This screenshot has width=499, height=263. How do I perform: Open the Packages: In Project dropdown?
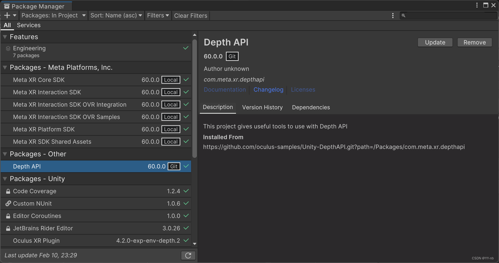point(53,15)
